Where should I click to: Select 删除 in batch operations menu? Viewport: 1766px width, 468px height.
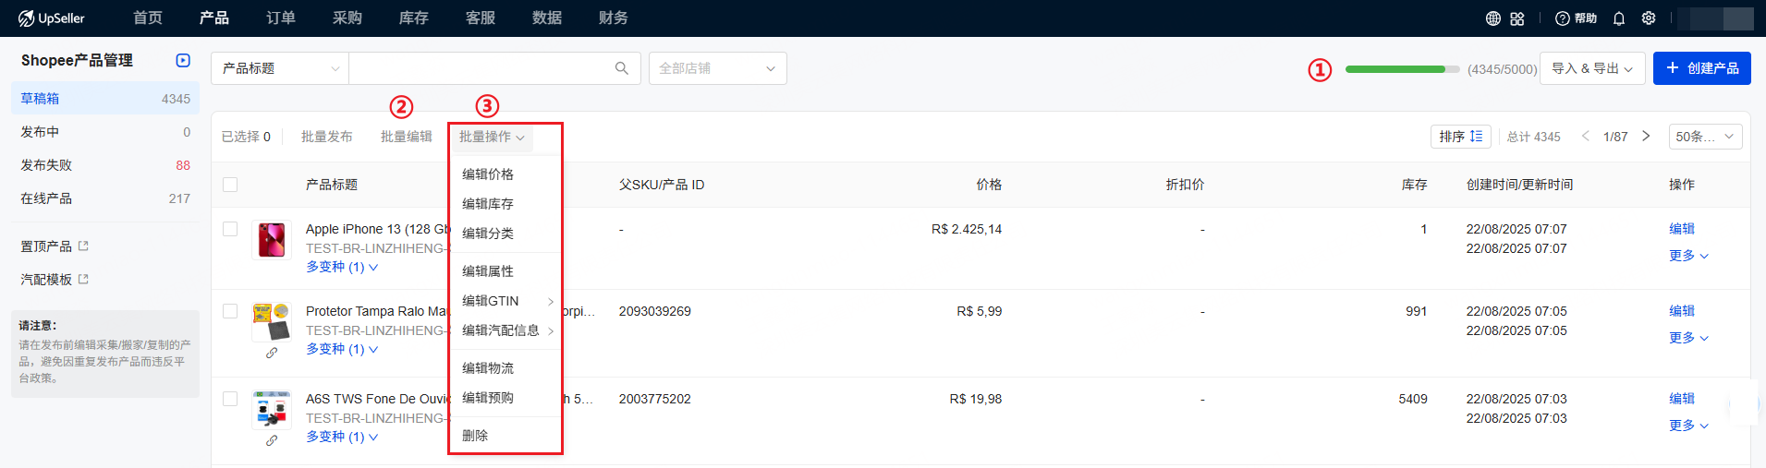[475, 436]
